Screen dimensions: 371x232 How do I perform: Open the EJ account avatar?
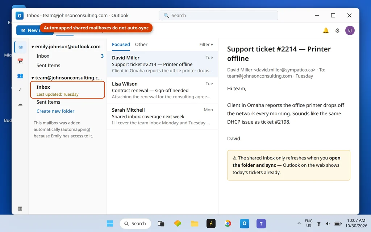click(350, 30)
